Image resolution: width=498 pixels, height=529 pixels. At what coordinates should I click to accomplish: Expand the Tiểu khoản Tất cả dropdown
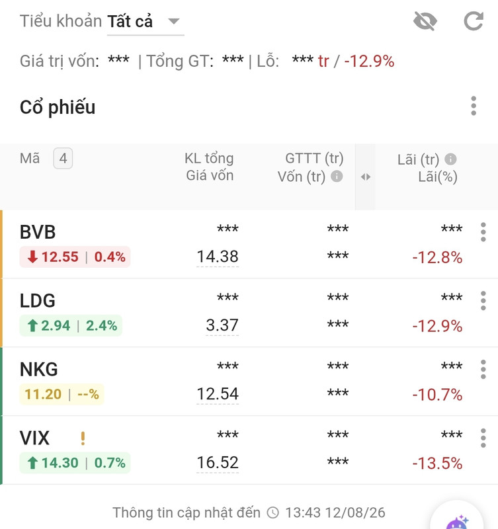[x=145, y=22]
